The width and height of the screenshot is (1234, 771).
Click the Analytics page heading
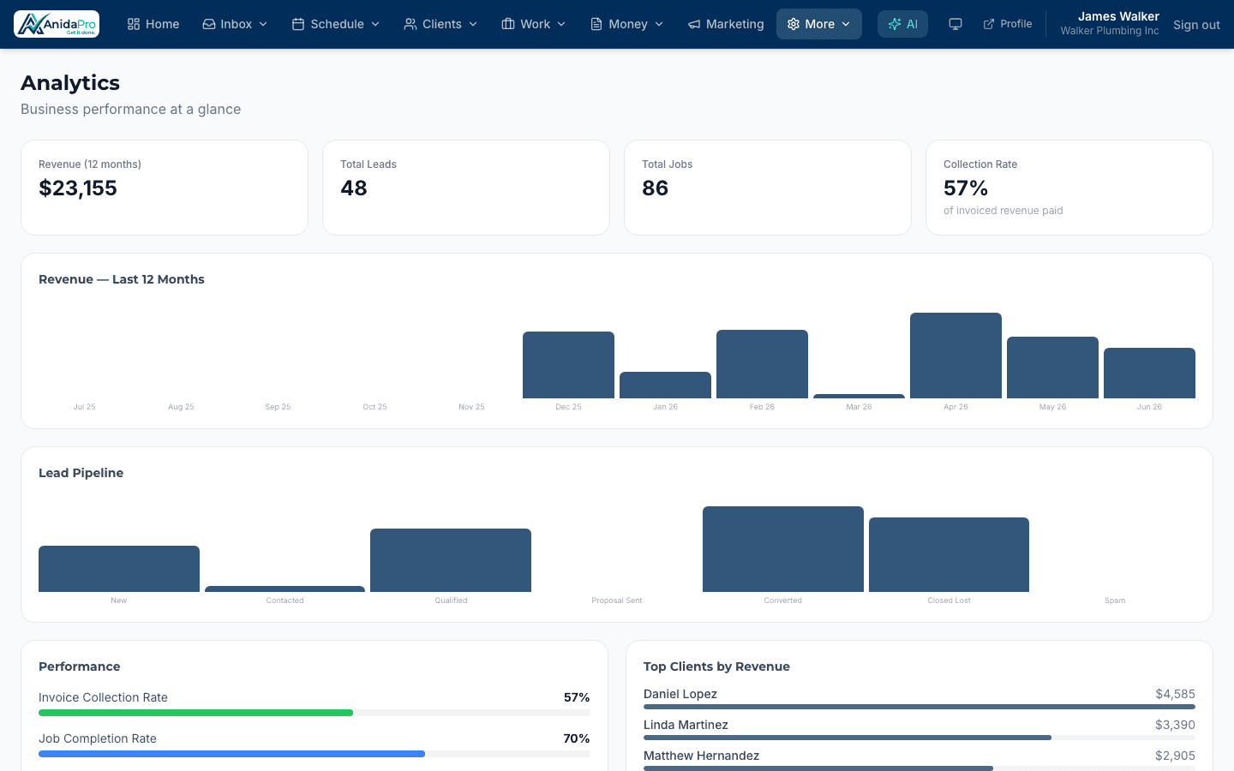click(x=70, y=83)
